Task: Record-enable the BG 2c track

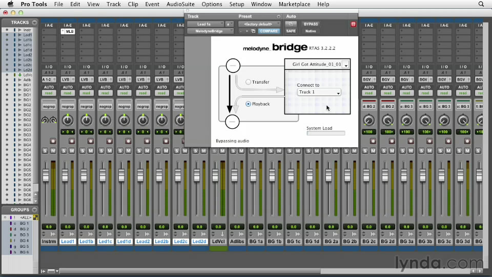Action: point(373,142)
